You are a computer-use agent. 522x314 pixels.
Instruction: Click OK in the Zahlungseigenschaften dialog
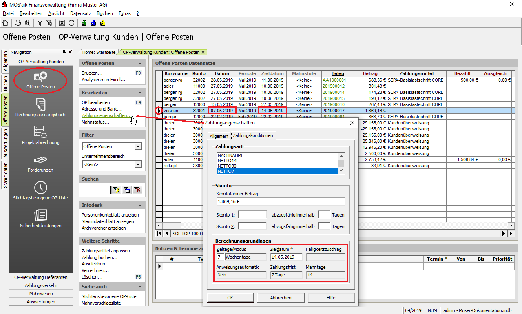coord(230,298)
